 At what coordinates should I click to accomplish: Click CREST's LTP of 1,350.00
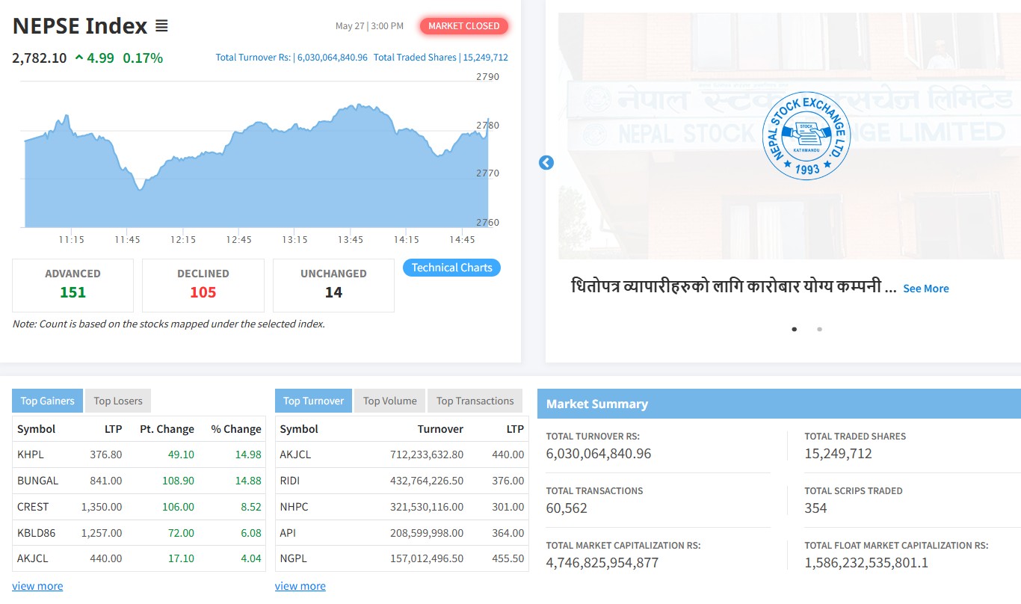pos(102,507)
